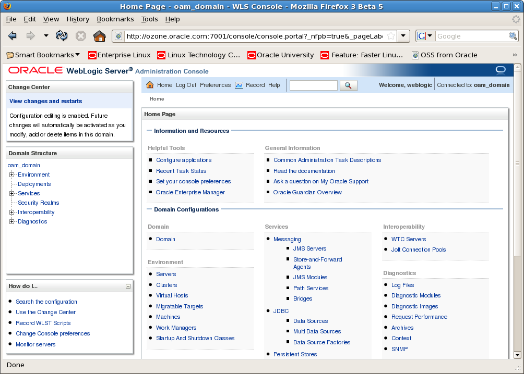Open the Bookmarks menu
524x374 pixels.
click(x=115, y=19)
